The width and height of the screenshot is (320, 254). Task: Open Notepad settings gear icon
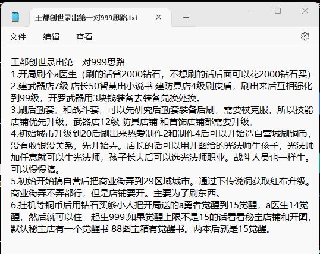tap(305, 36)
